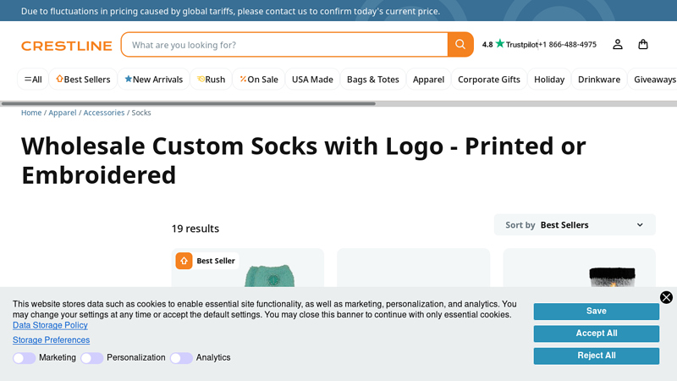The image size is (677, 381).
Task: Open the Giveaways category
Action: 653,80
